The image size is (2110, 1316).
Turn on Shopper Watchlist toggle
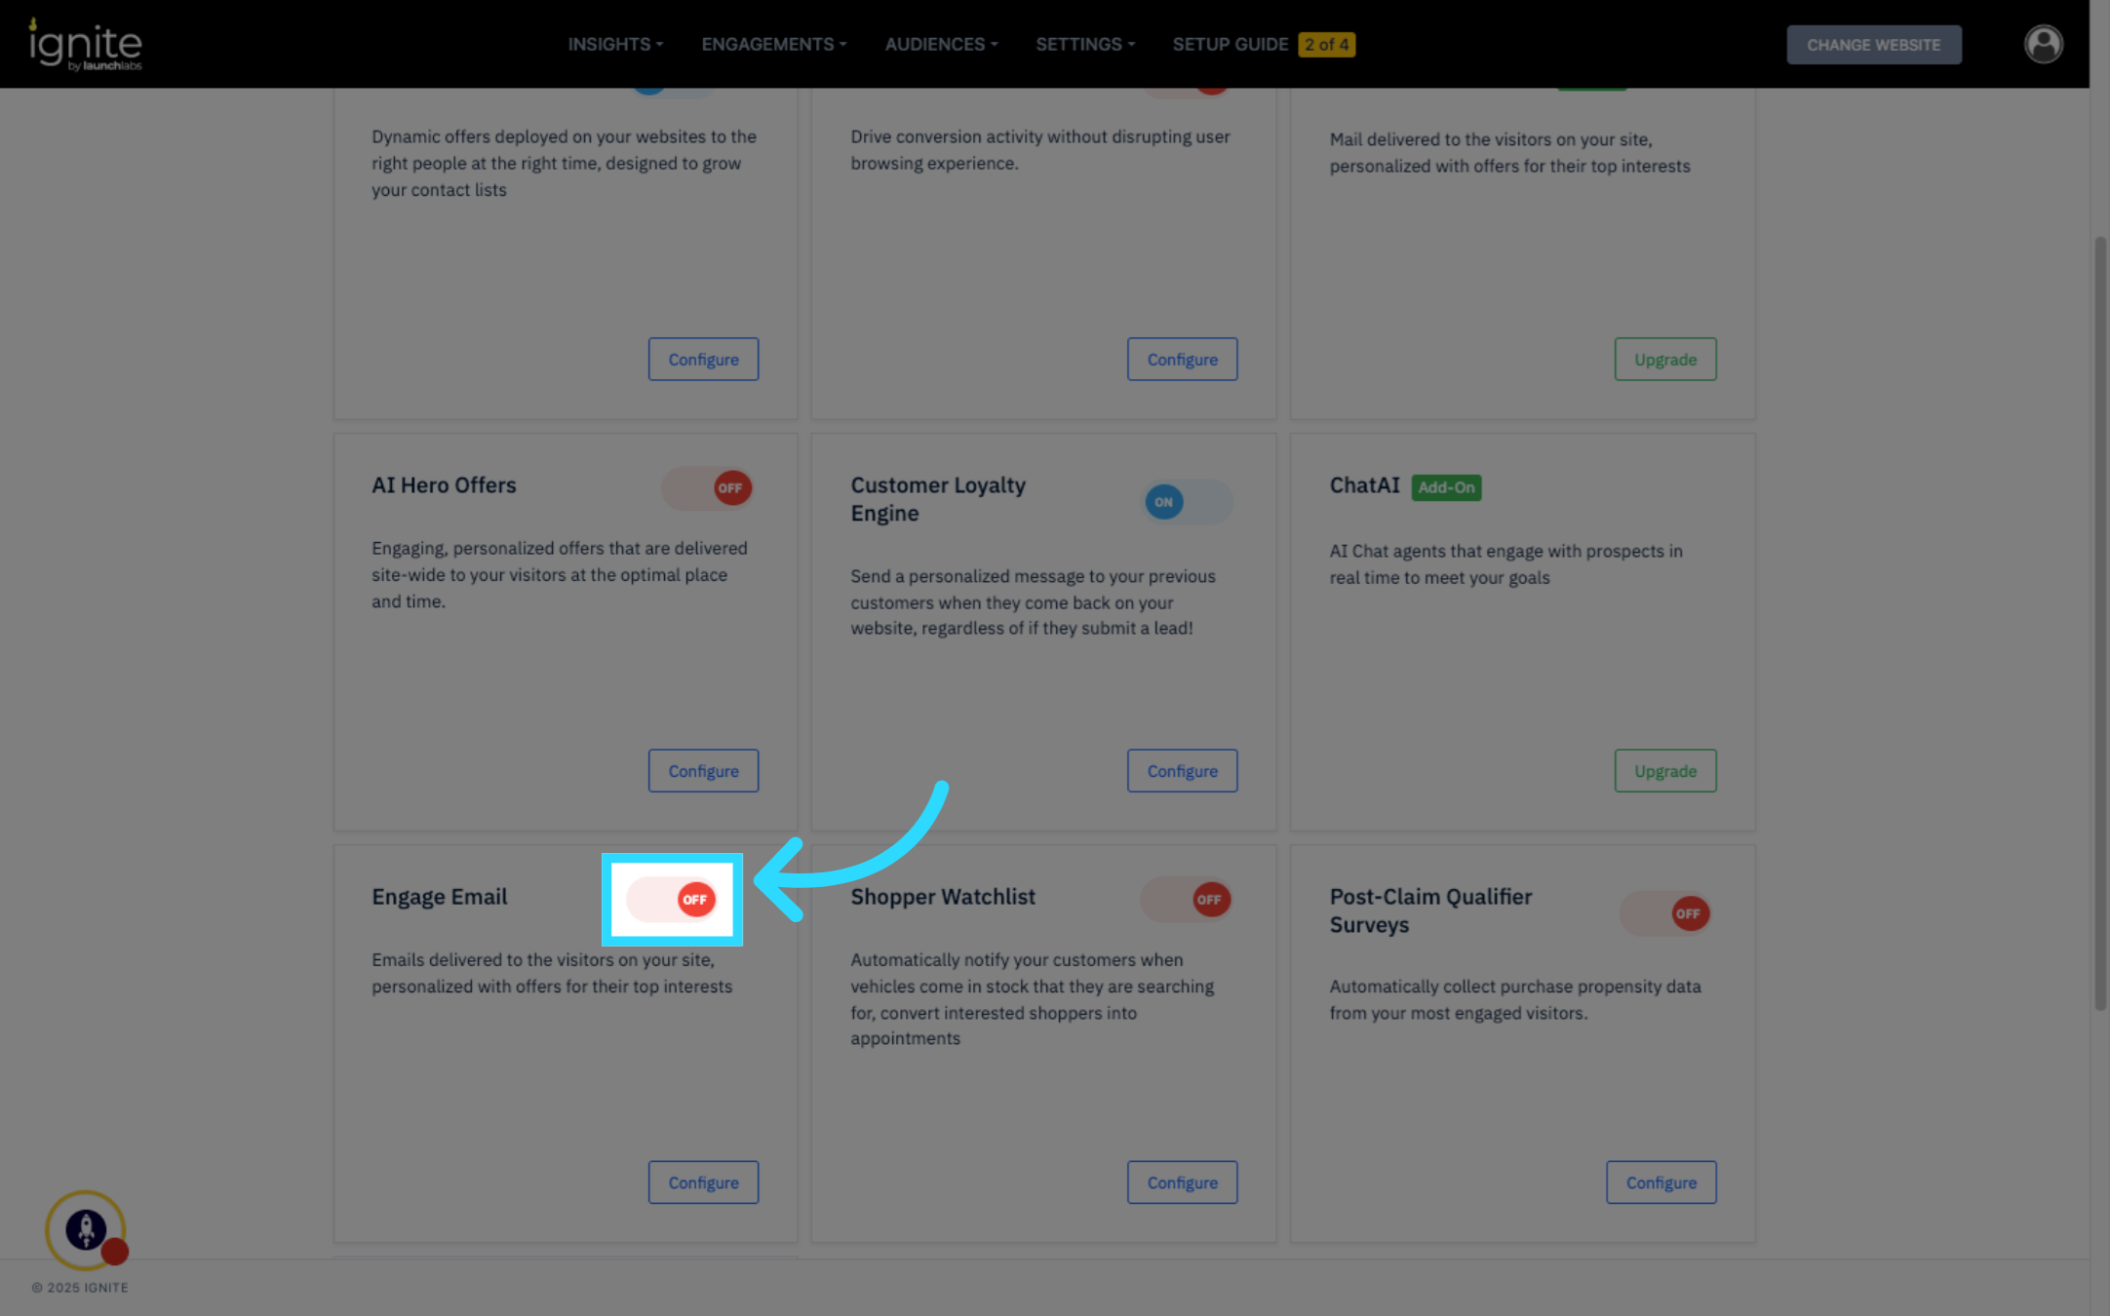1187,899
